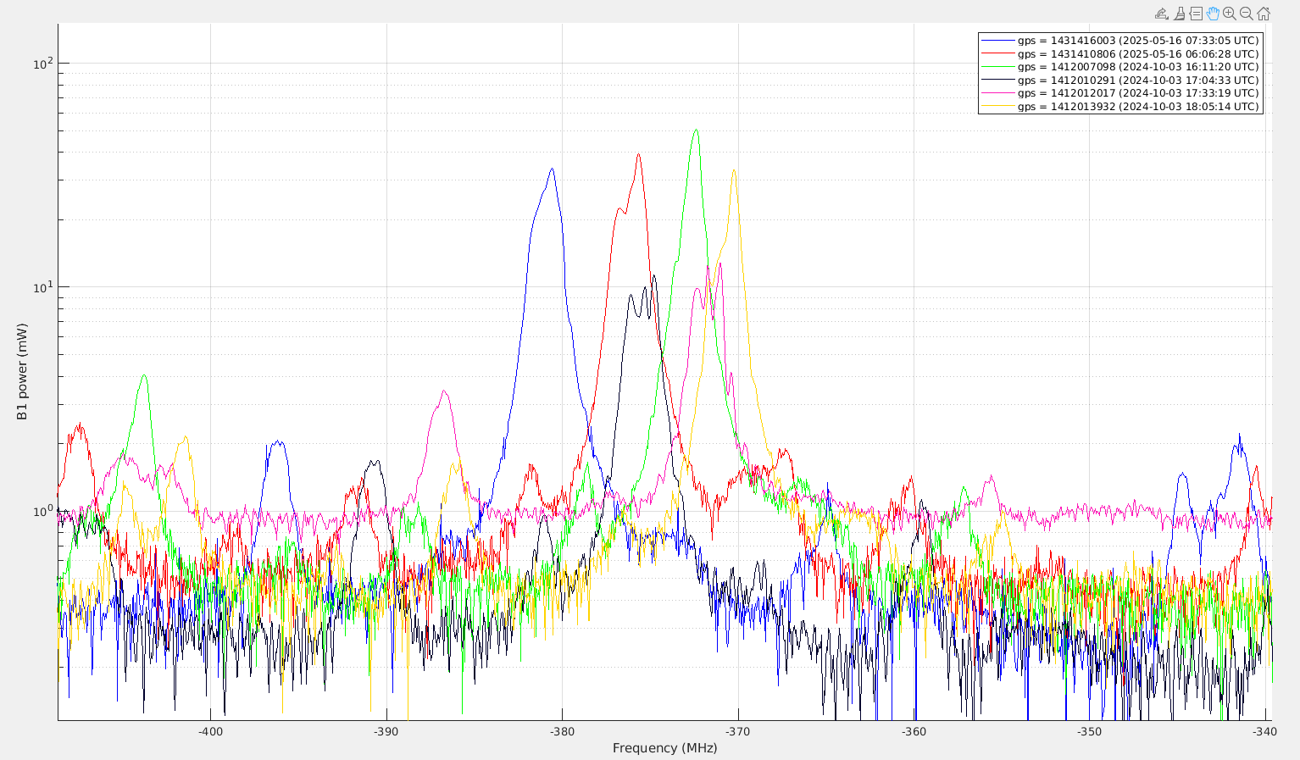This screenshot has height=760, width=1300.
Task: Click the tall green curve's peak
Action: 697,130
